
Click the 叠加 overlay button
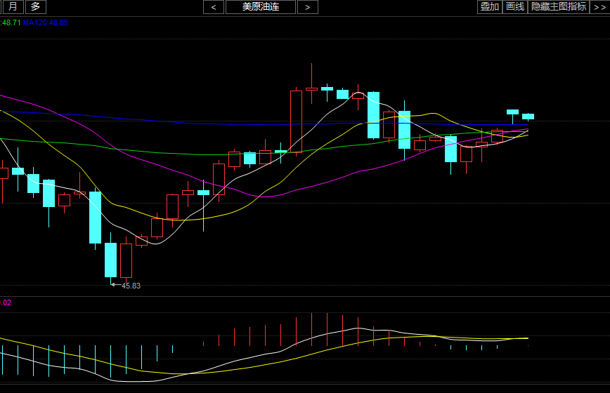pos(489,7)
